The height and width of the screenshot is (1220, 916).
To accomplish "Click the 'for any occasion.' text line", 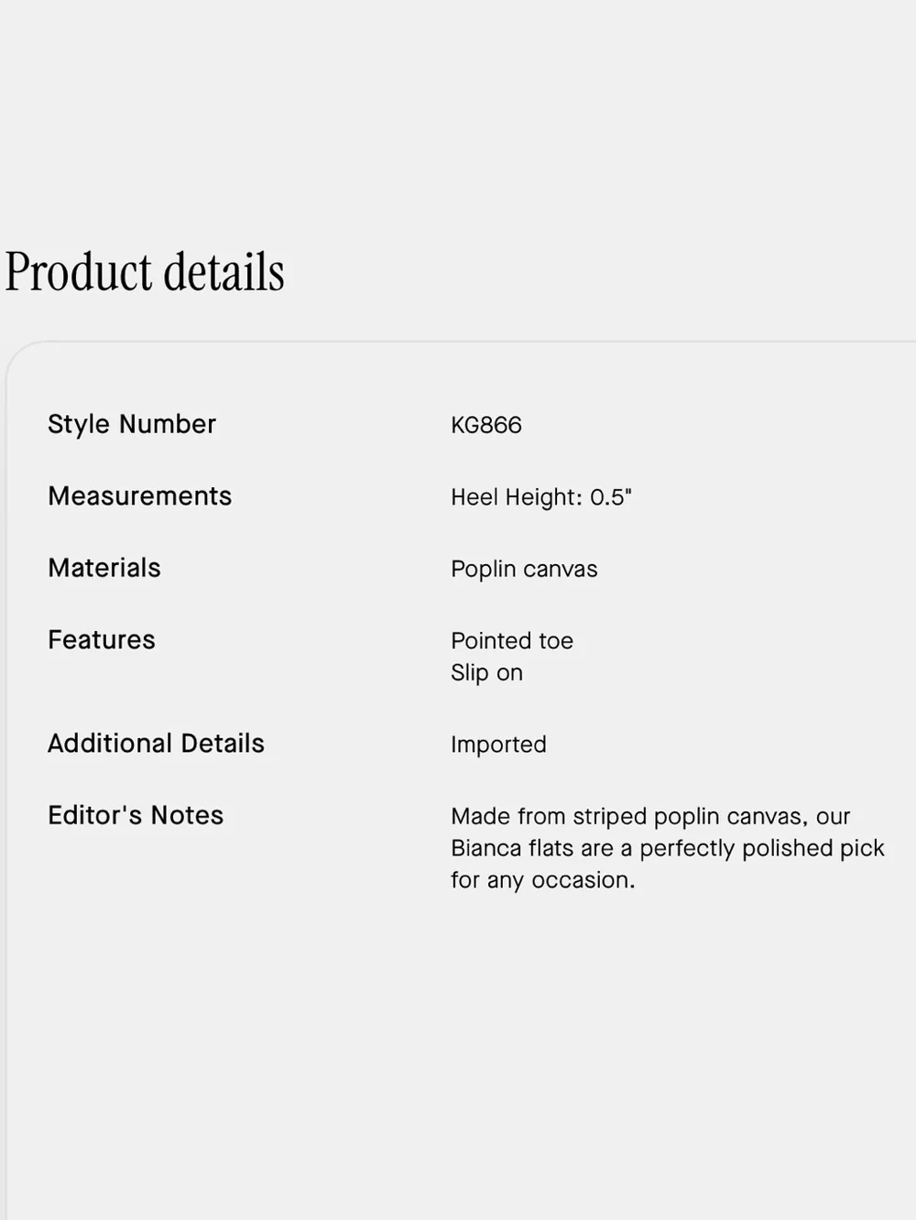I will pos(542,880).
